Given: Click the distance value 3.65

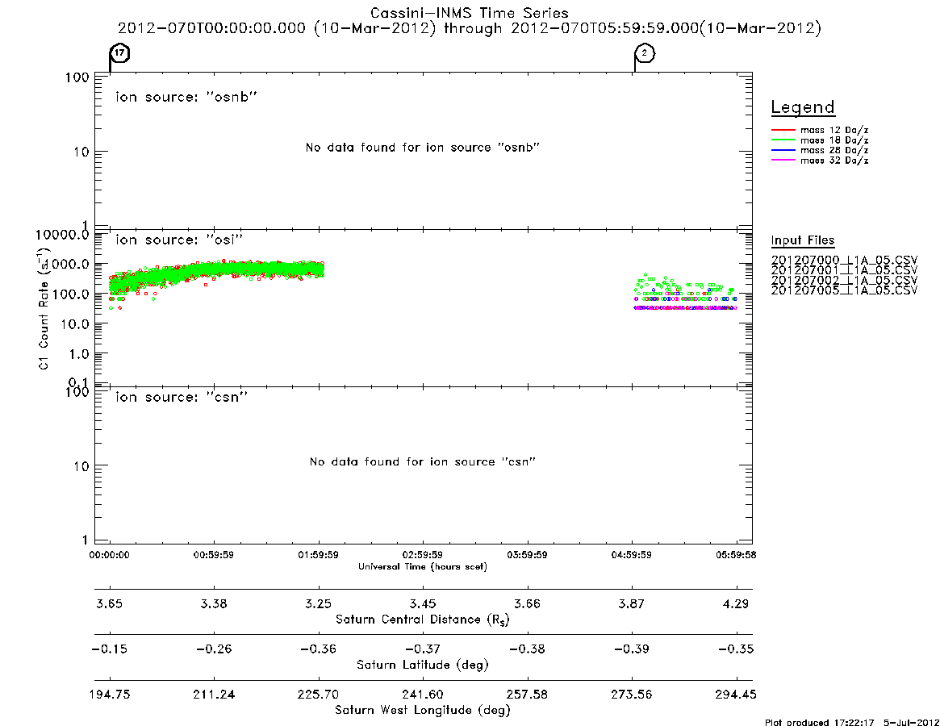Looking at the screenshot, I should coord(109,603).
